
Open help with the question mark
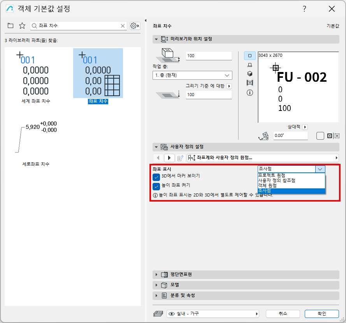pyautogui.click(x=304, y=9)
